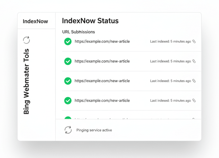
Task: Open the first example.com/new-article URL
Action: (x=102, y=42)
